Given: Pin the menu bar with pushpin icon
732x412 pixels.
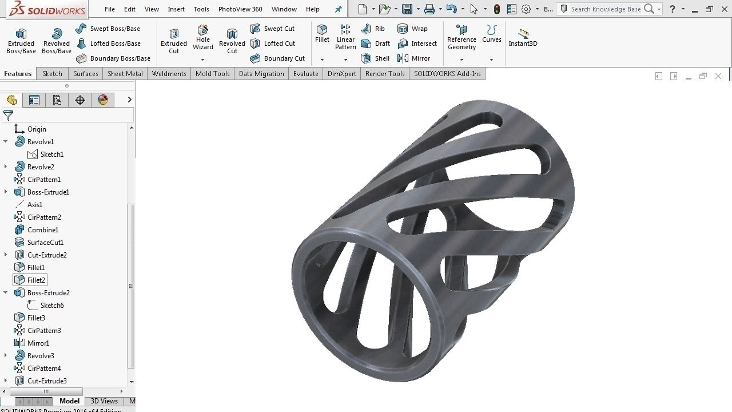Looking at the screenshot, I should click(338, 9).
